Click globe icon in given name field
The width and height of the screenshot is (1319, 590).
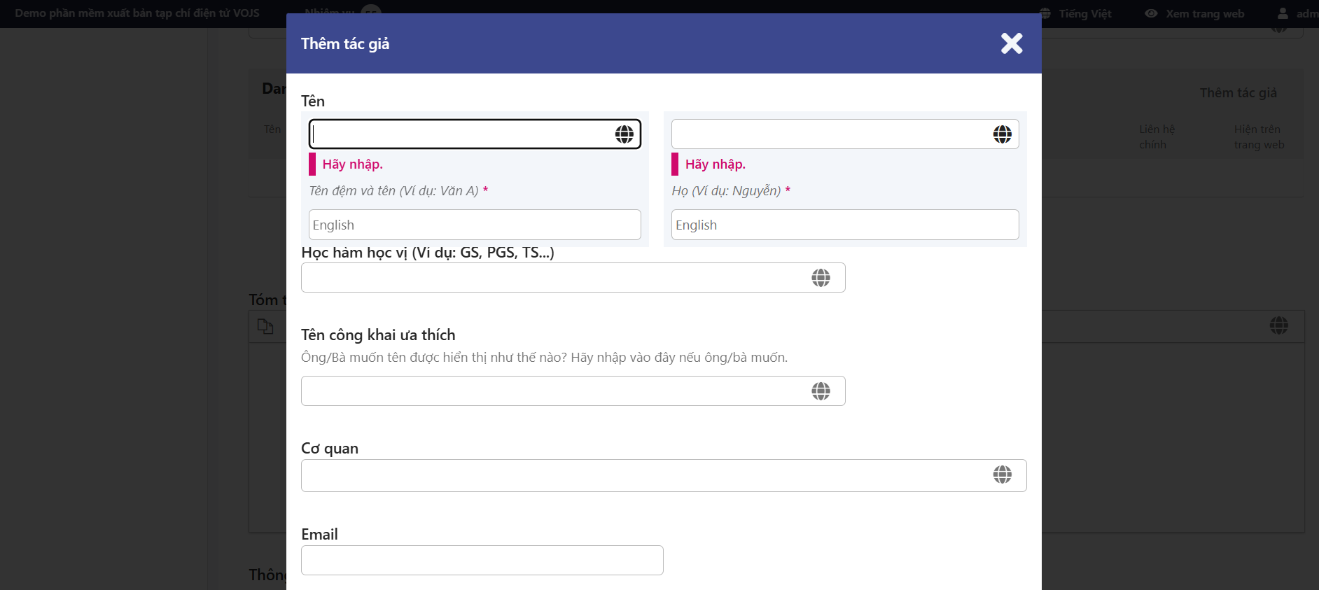624,134
